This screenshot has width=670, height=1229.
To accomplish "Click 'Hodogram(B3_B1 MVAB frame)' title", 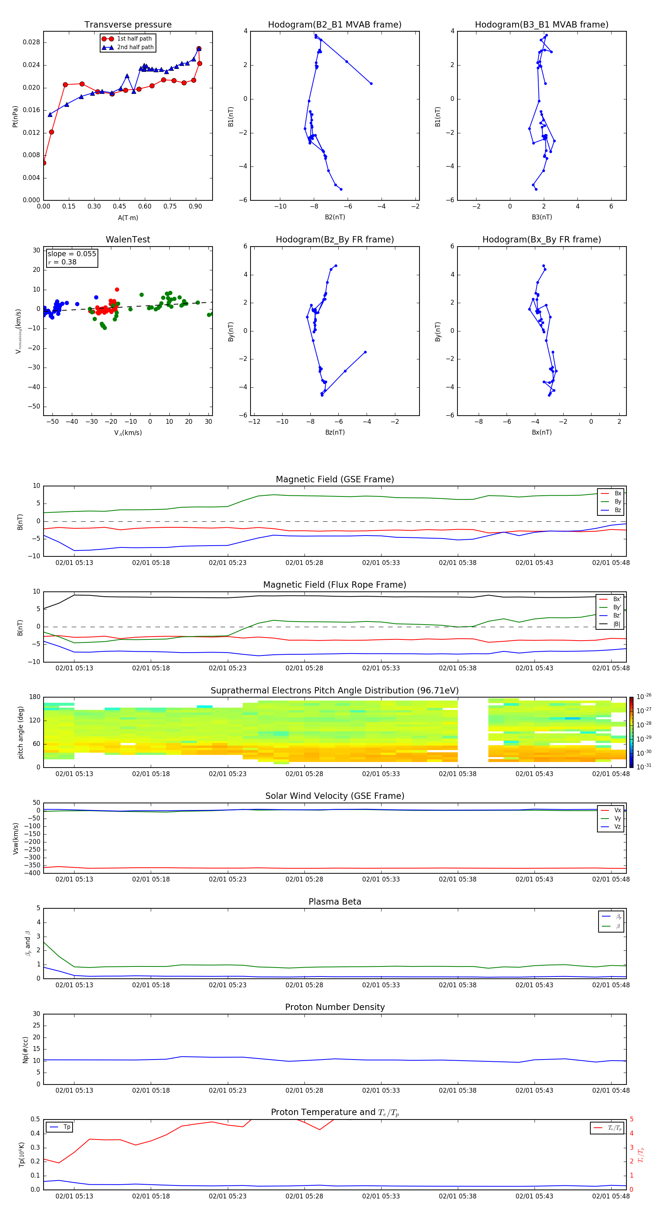I will (542, 25).
